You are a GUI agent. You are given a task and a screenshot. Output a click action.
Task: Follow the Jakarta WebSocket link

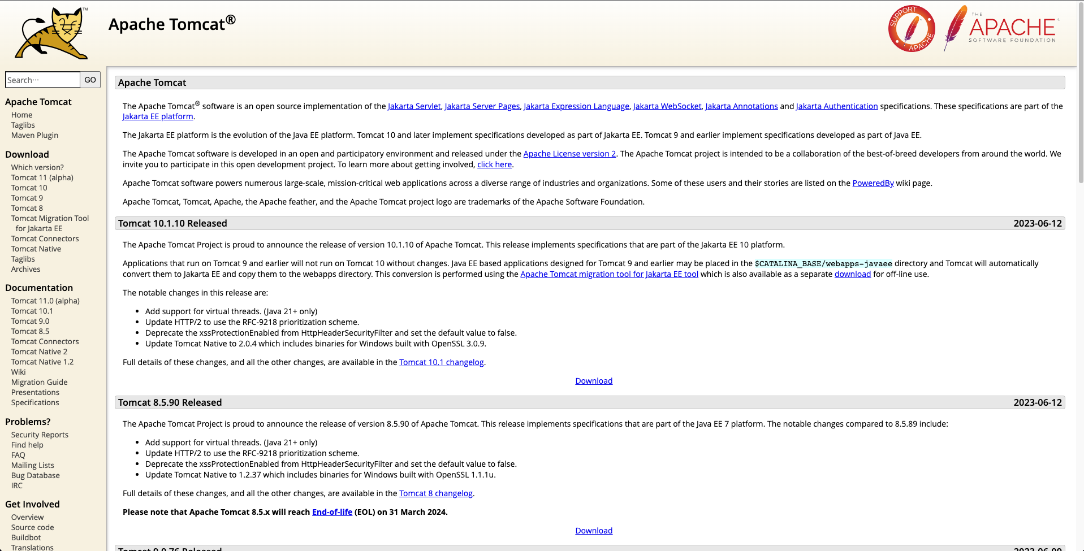pyautogui.click(x=667, y=106)
